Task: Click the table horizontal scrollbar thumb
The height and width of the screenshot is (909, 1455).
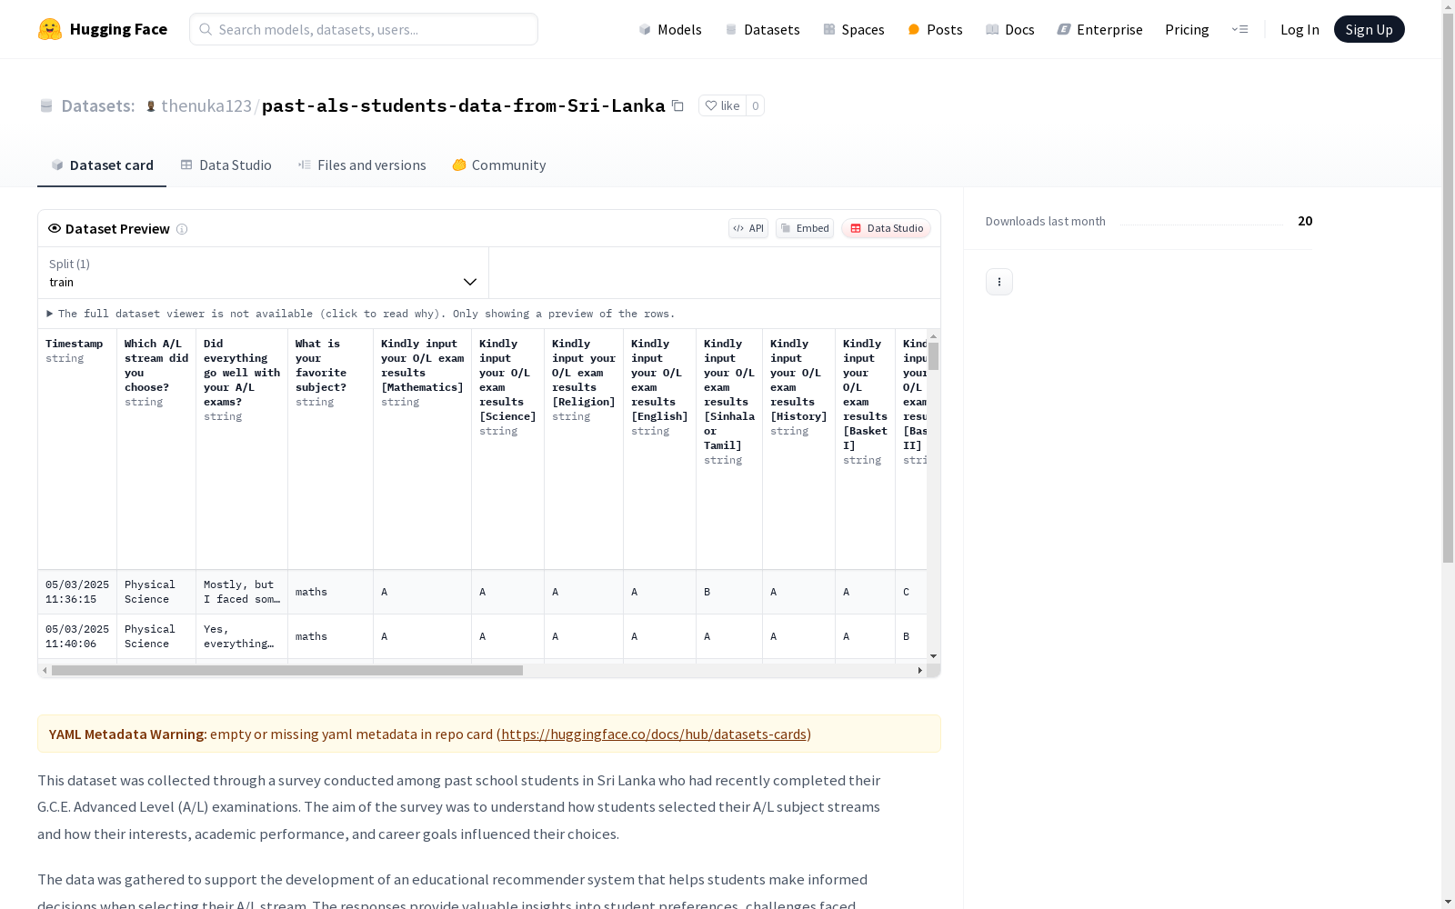Action: pos(287,670)
